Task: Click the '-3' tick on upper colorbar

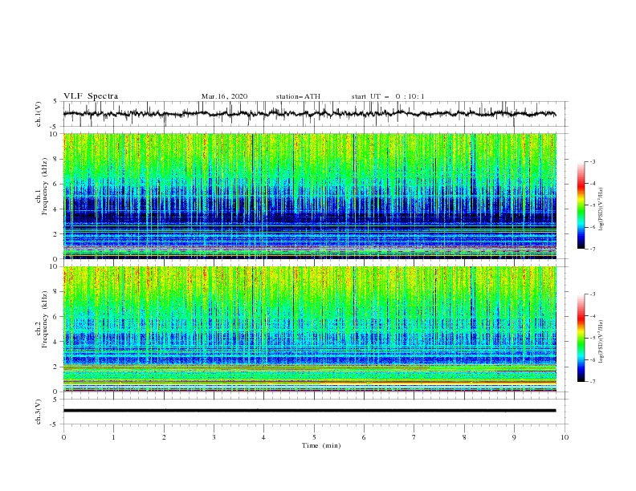Action: [592, 161]
